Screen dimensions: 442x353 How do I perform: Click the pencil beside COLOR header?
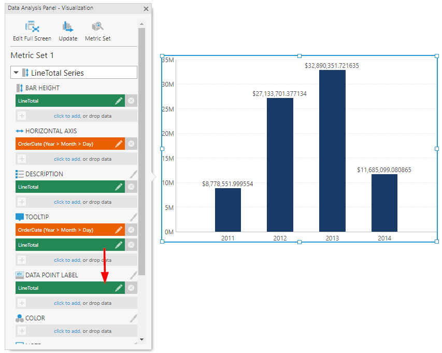pos(133,318)
